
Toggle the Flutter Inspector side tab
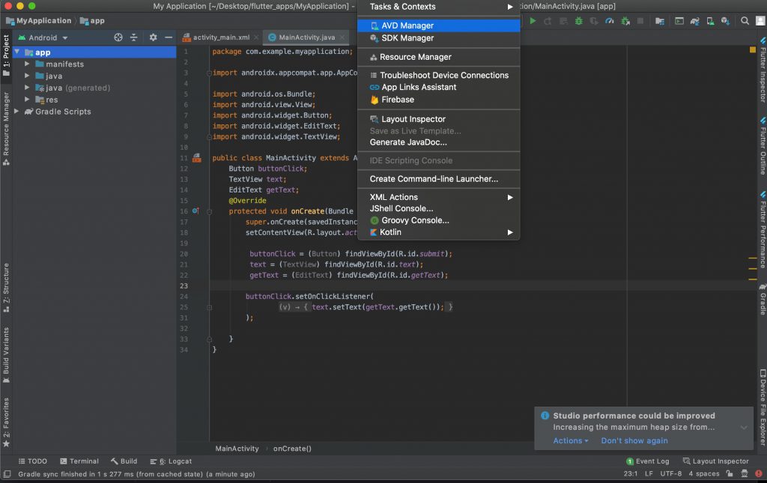[x=763, y=70]
